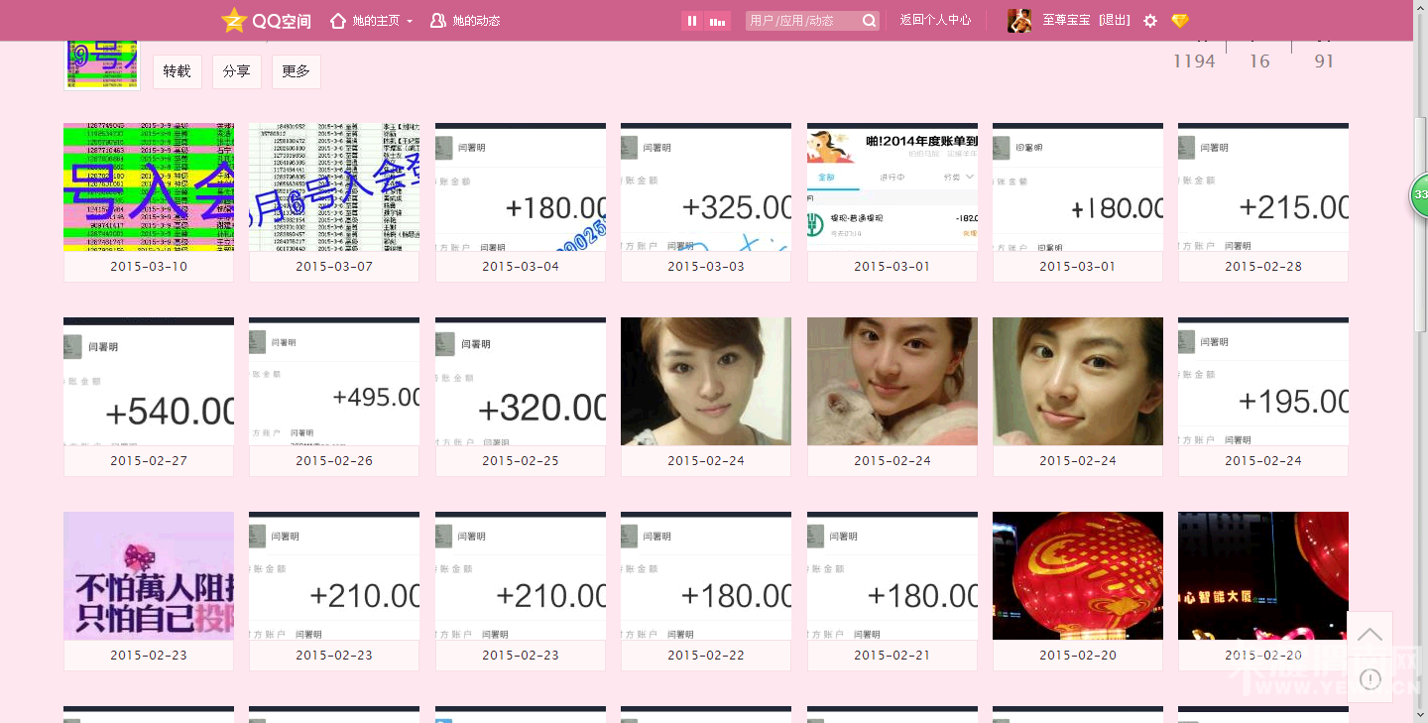Click the yellow diamond VIP icon
The height and width of the screenshot is (723, 1428).
pyautogui.click(x=1179, y=20)
